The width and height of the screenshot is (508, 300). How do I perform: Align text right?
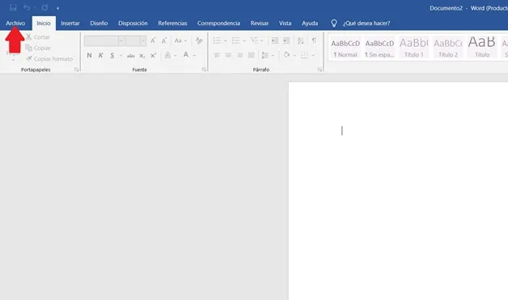click(x=239, y=56)
